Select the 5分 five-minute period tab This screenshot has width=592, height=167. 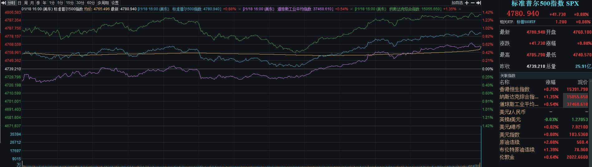(60, 3)
